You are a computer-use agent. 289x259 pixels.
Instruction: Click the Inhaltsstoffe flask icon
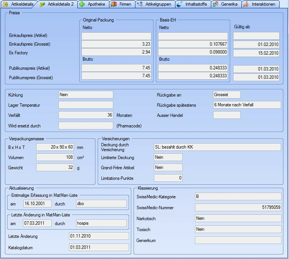180,5
